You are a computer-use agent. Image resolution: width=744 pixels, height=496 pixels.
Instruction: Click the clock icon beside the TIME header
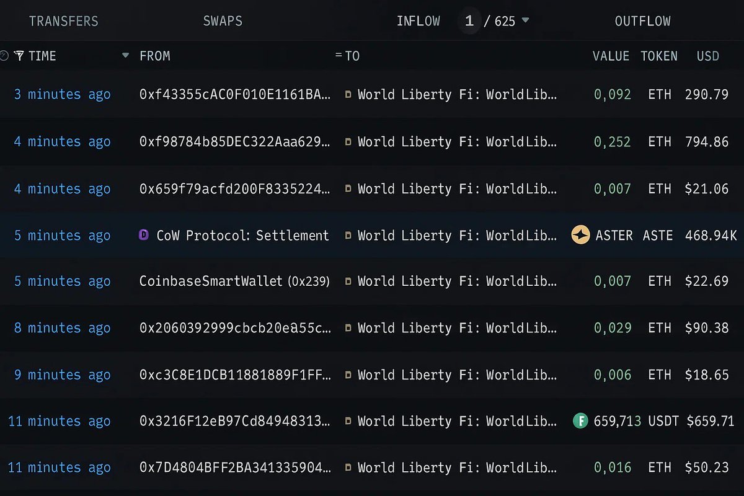click(x=4, y=56)
